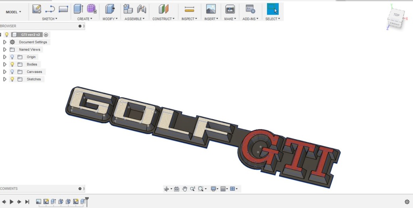Viewport: 413px width, 208px height.
Task: Click the Insert image icon
Action: (x=211, y=9)
